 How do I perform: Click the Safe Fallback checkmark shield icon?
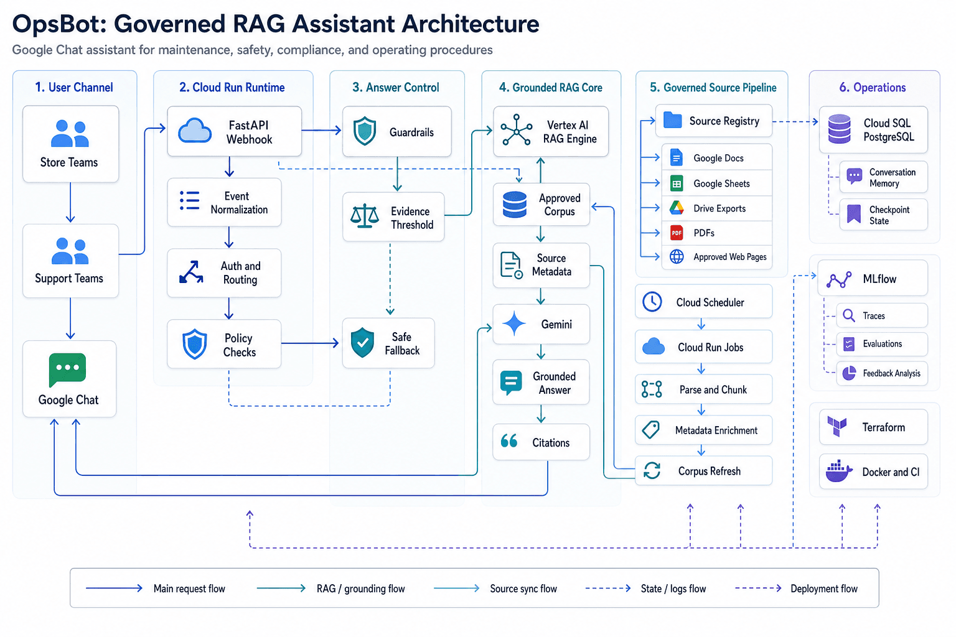point(362,343)
